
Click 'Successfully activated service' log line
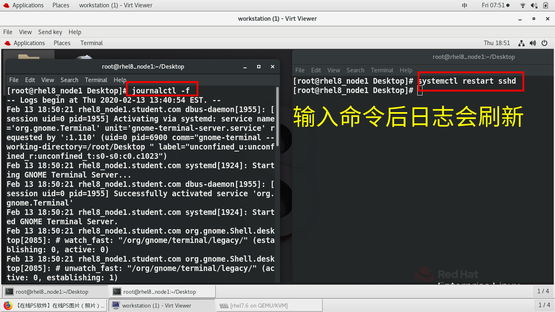click(x=141, y=193)
